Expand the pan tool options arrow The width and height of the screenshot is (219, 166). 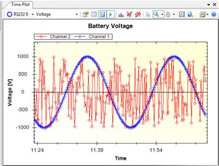click(174, 14)
